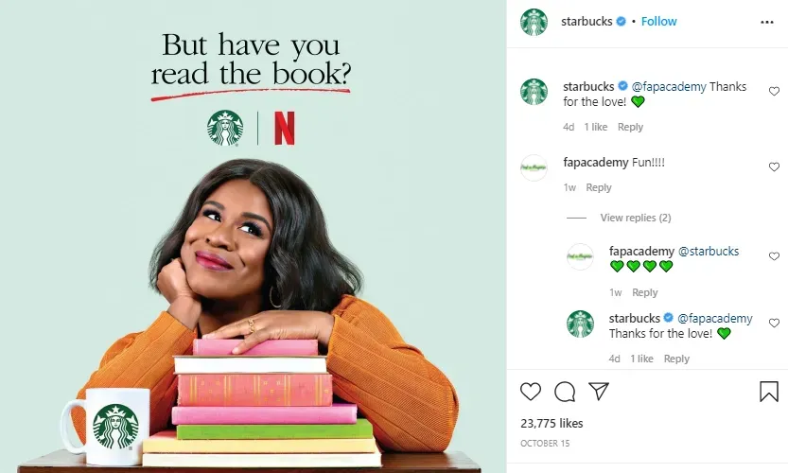
Task: Open fapacademy's avatar next to "Fun!!!!"
Action: tap(534, 167)
